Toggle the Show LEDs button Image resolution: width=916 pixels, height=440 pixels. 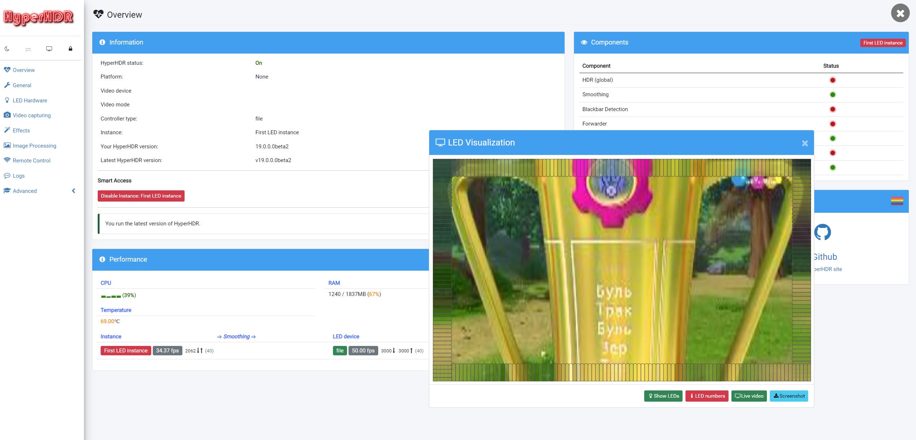click(663, 396)
